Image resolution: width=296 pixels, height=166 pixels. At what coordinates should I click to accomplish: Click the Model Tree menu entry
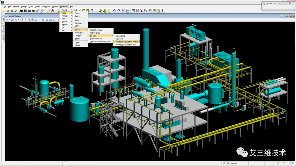click(x=79, y=33)
